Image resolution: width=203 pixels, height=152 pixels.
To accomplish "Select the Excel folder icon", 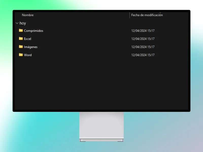I will pos(21,39).
